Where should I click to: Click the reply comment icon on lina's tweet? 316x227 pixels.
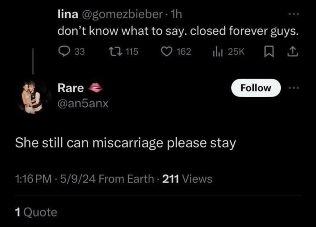tap(64, 52)
